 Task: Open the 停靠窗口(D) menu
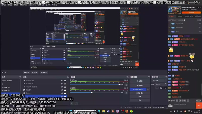pyautogui.click(x=23, y=5)
